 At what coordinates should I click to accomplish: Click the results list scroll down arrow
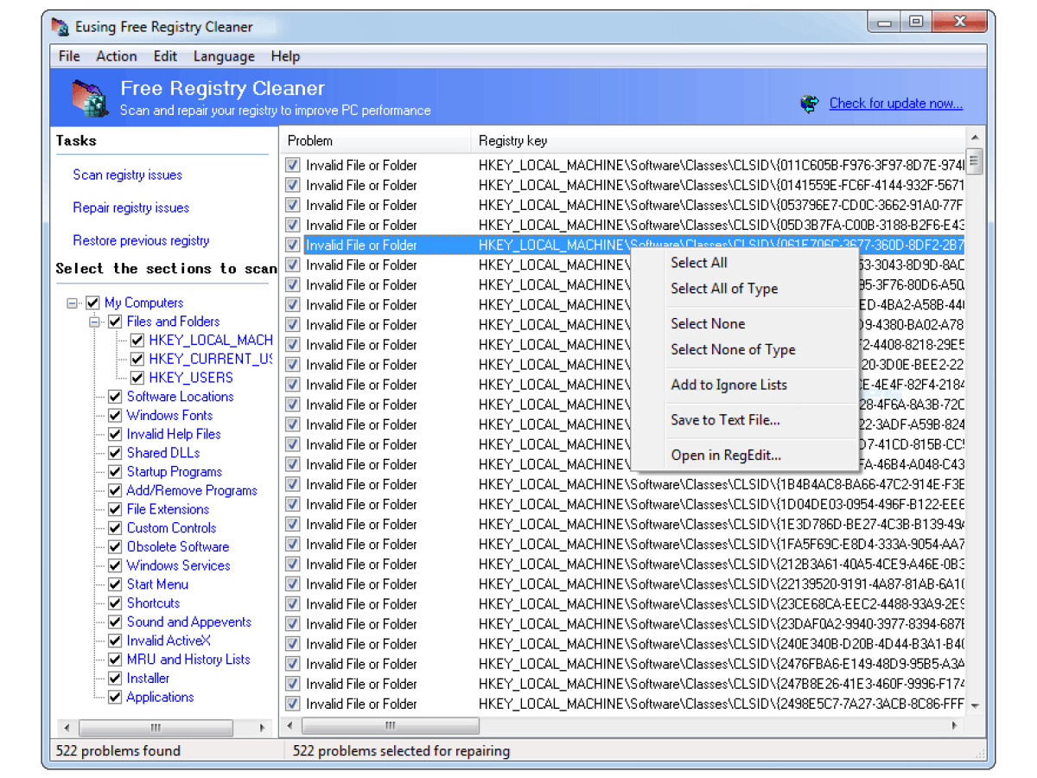[975, 705]
